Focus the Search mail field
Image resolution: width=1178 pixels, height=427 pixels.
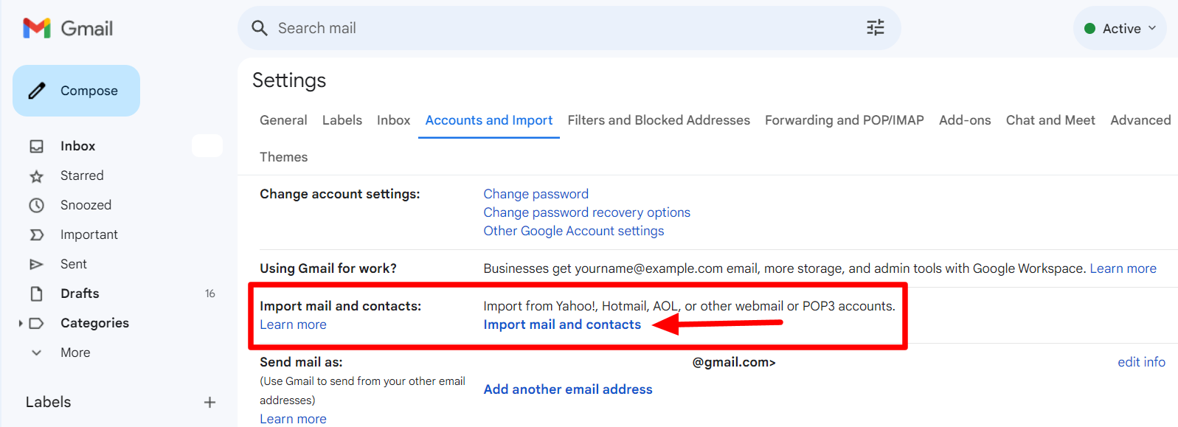[569, 28]
